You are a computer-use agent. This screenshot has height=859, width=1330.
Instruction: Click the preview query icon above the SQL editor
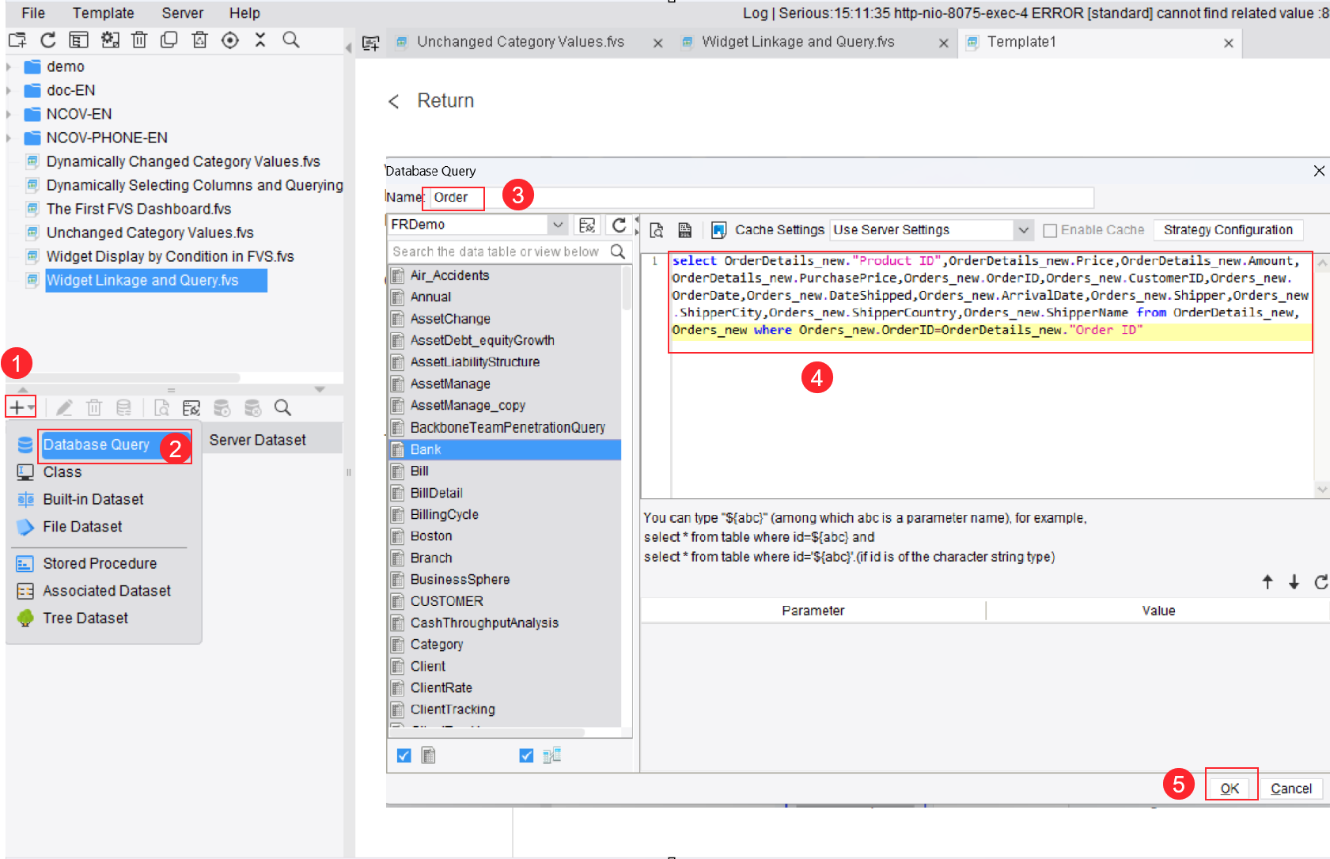[657, 230]
